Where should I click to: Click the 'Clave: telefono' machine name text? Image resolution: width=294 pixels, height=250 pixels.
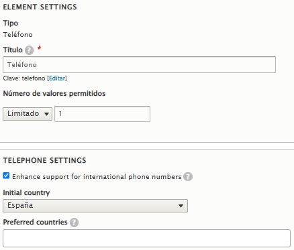click(x=24, y=78)
